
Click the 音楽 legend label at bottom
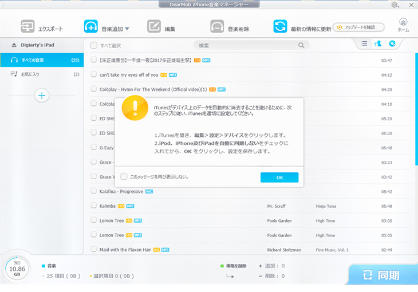click(52, 266)
